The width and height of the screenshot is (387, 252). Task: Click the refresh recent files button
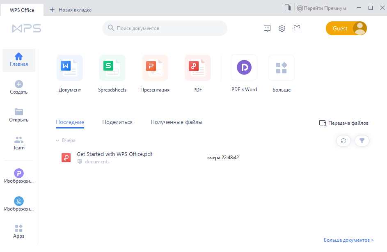(343, 141)
